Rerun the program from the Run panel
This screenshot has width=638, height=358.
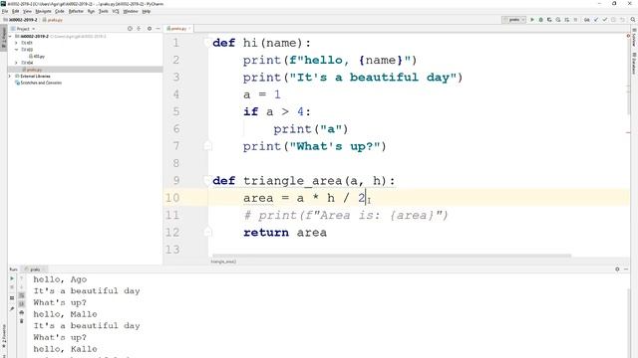12,278
